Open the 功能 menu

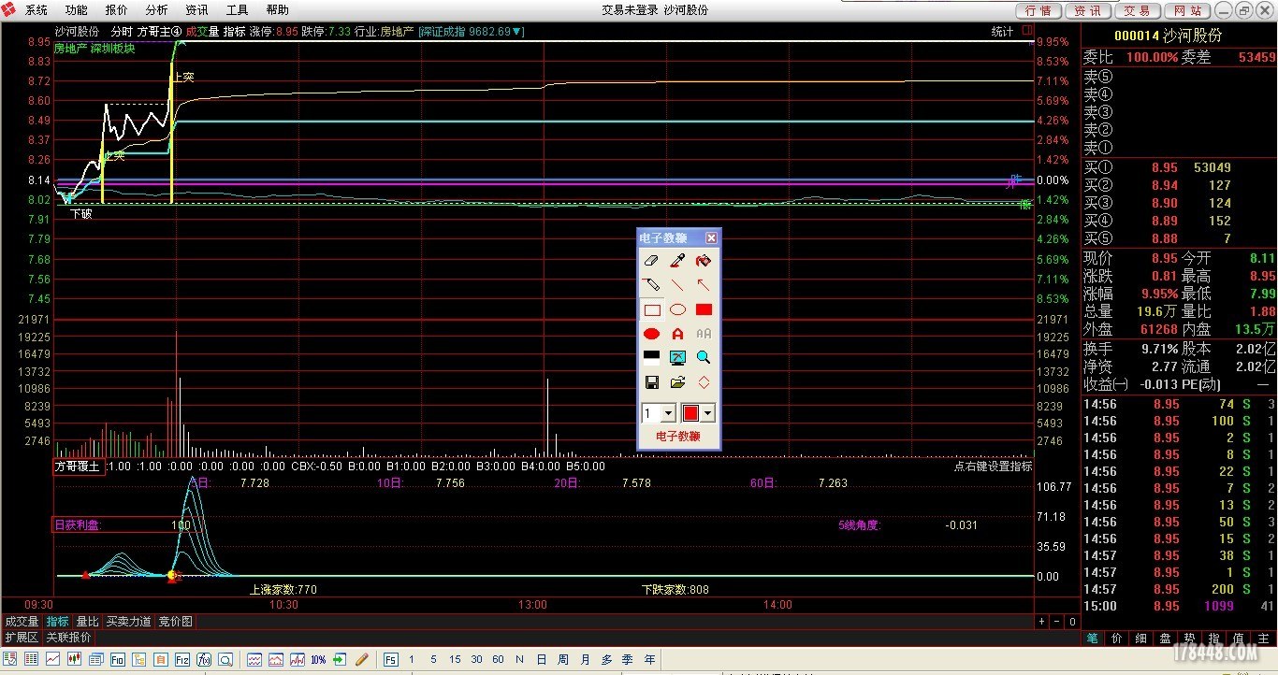[x=77, y=10]
